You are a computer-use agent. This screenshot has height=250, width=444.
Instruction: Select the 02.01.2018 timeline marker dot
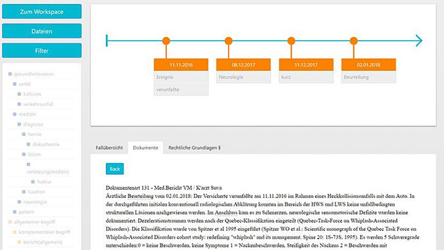[x=353, y=41]
